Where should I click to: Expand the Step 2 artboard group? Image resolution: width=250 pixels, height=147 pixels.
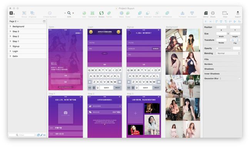point(10,36)
